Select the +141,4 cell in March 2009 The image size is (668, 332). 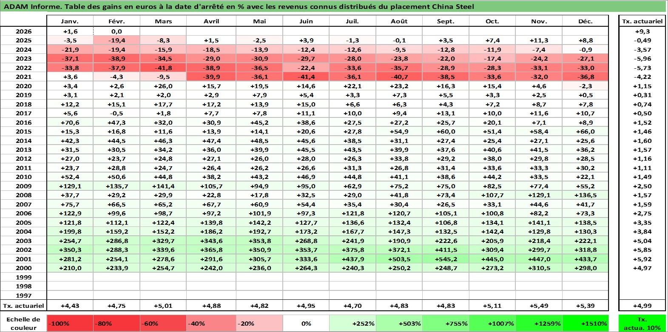[163, 186]
